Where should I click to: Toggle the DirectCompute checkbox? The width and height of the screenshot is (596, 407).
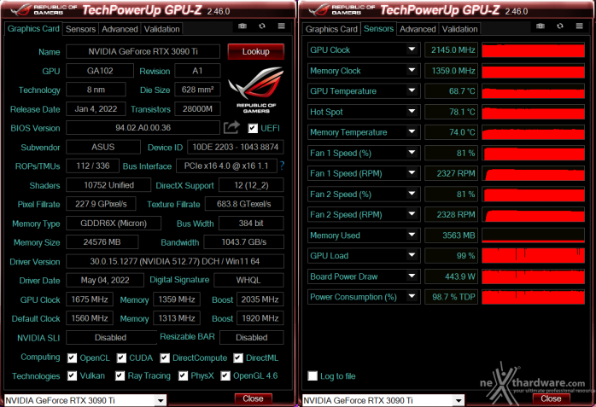pyautogui.click(x=165, y=358)
